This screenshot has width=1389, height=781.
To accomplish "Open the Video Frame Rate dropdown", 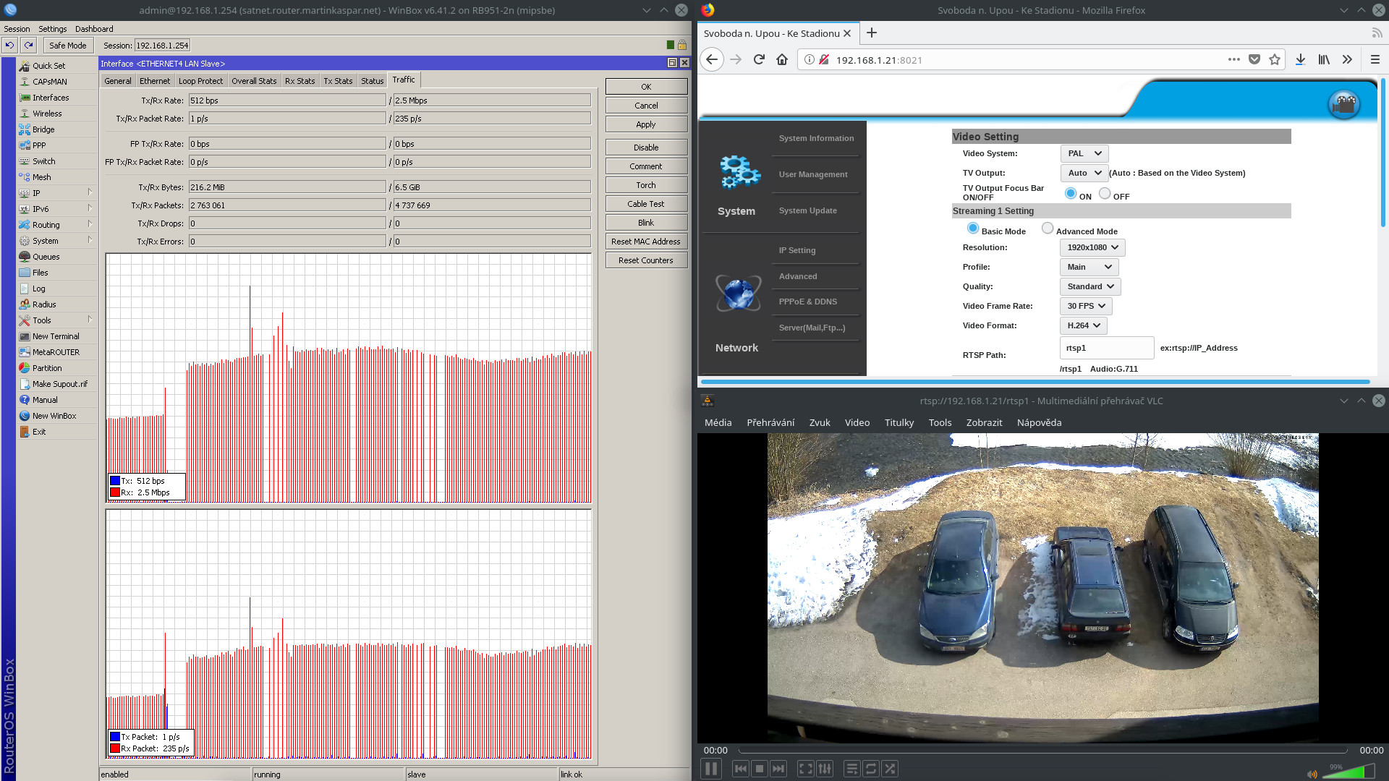I will click(x=1086, y=306).
